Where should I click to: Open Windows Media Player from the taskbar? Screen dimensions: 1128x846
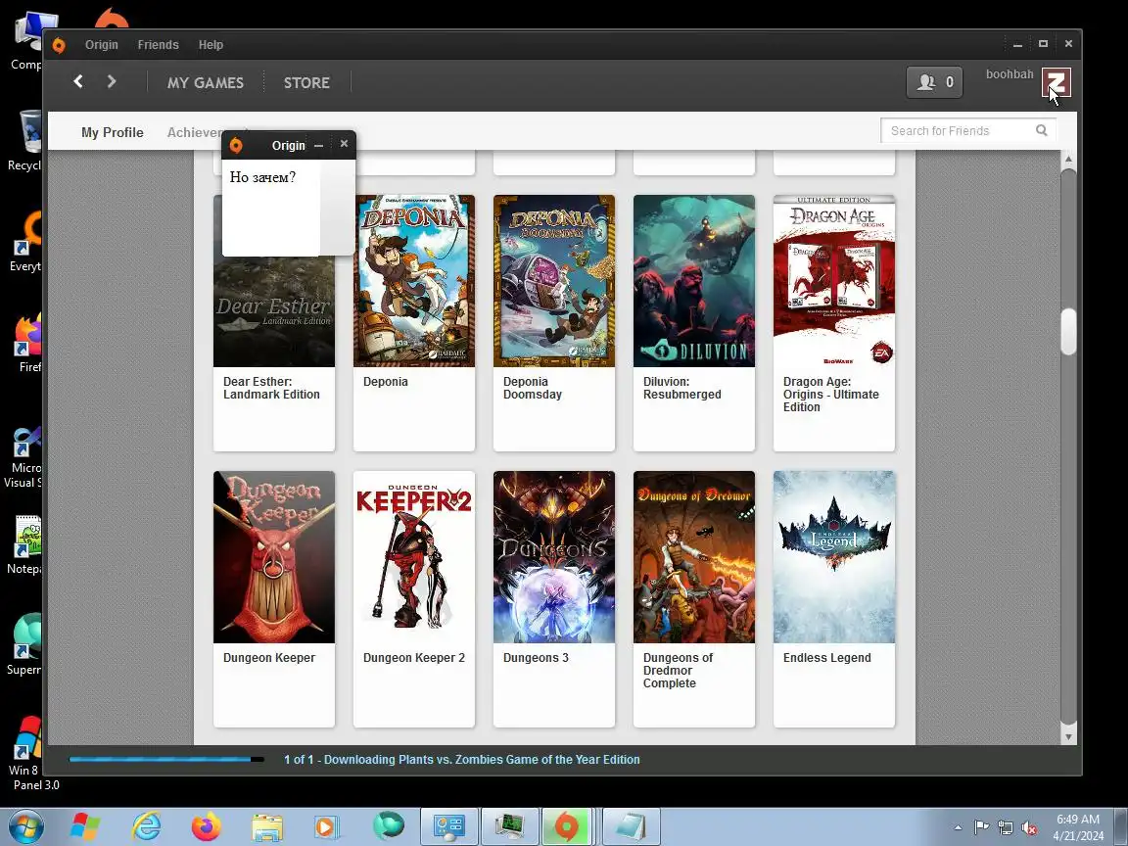[x=327, y=826]
